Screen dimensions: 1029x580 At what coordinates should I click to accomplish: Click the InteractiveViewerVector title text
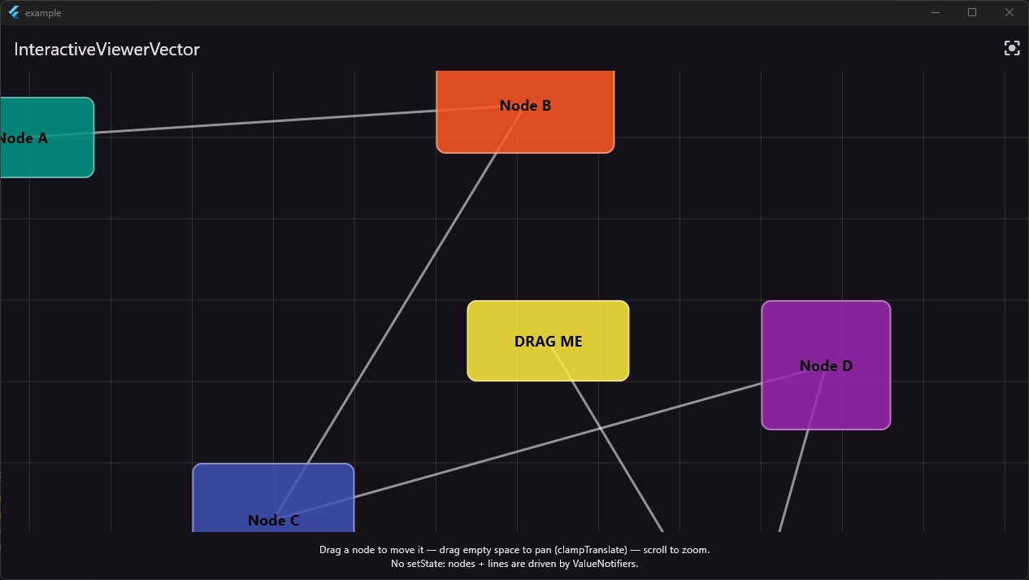[x=106, y=50]
